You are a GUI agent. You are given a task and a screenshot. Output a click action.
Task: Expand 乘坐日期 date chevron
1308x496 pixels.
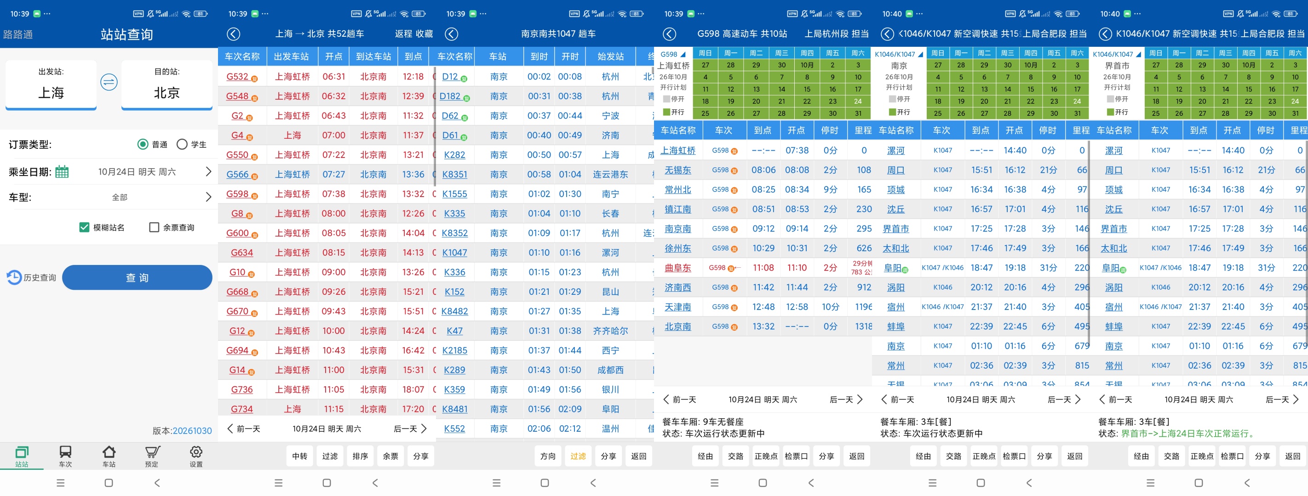click(x=208, y=172)
